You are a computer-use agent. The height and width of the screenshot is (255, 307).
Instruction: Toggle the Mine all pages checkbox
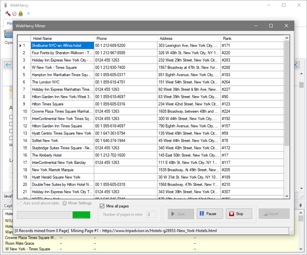coord(102,206)
